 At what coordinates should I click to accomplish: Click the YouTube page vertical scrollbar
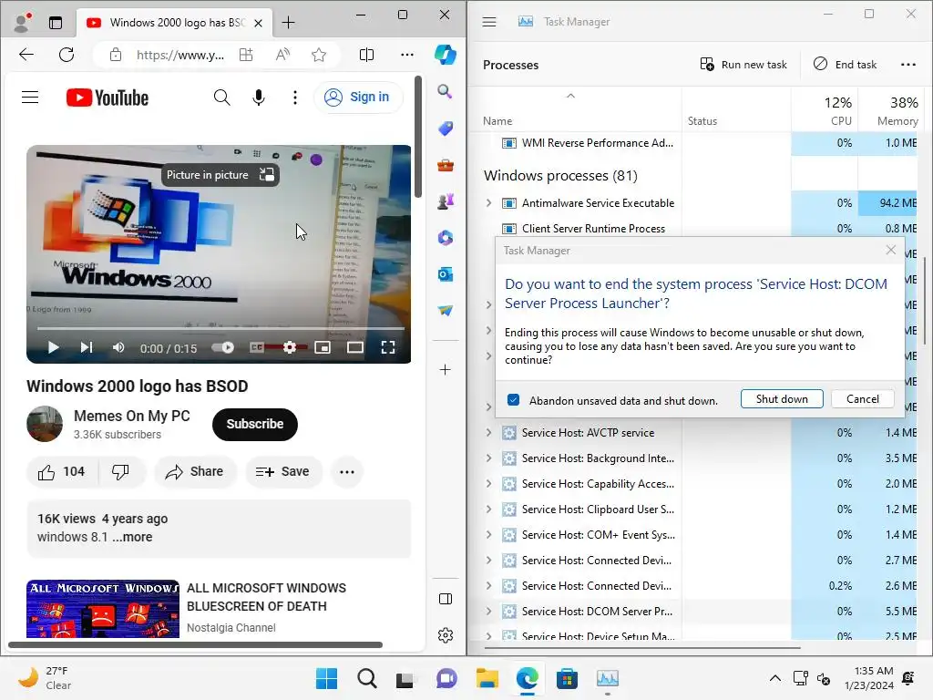418,137
